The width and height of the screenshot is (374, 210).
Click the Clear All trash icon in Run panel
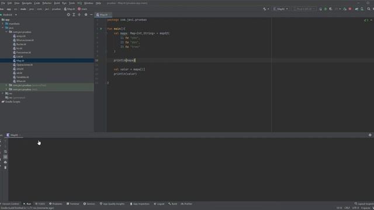5,167
